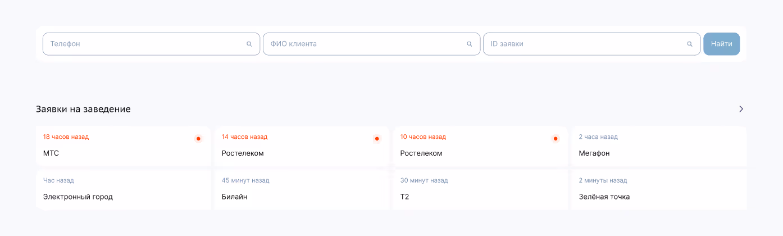Open the Электронный город request card
Viewport: 783px width, 236px height.
[x=123, y=190]
